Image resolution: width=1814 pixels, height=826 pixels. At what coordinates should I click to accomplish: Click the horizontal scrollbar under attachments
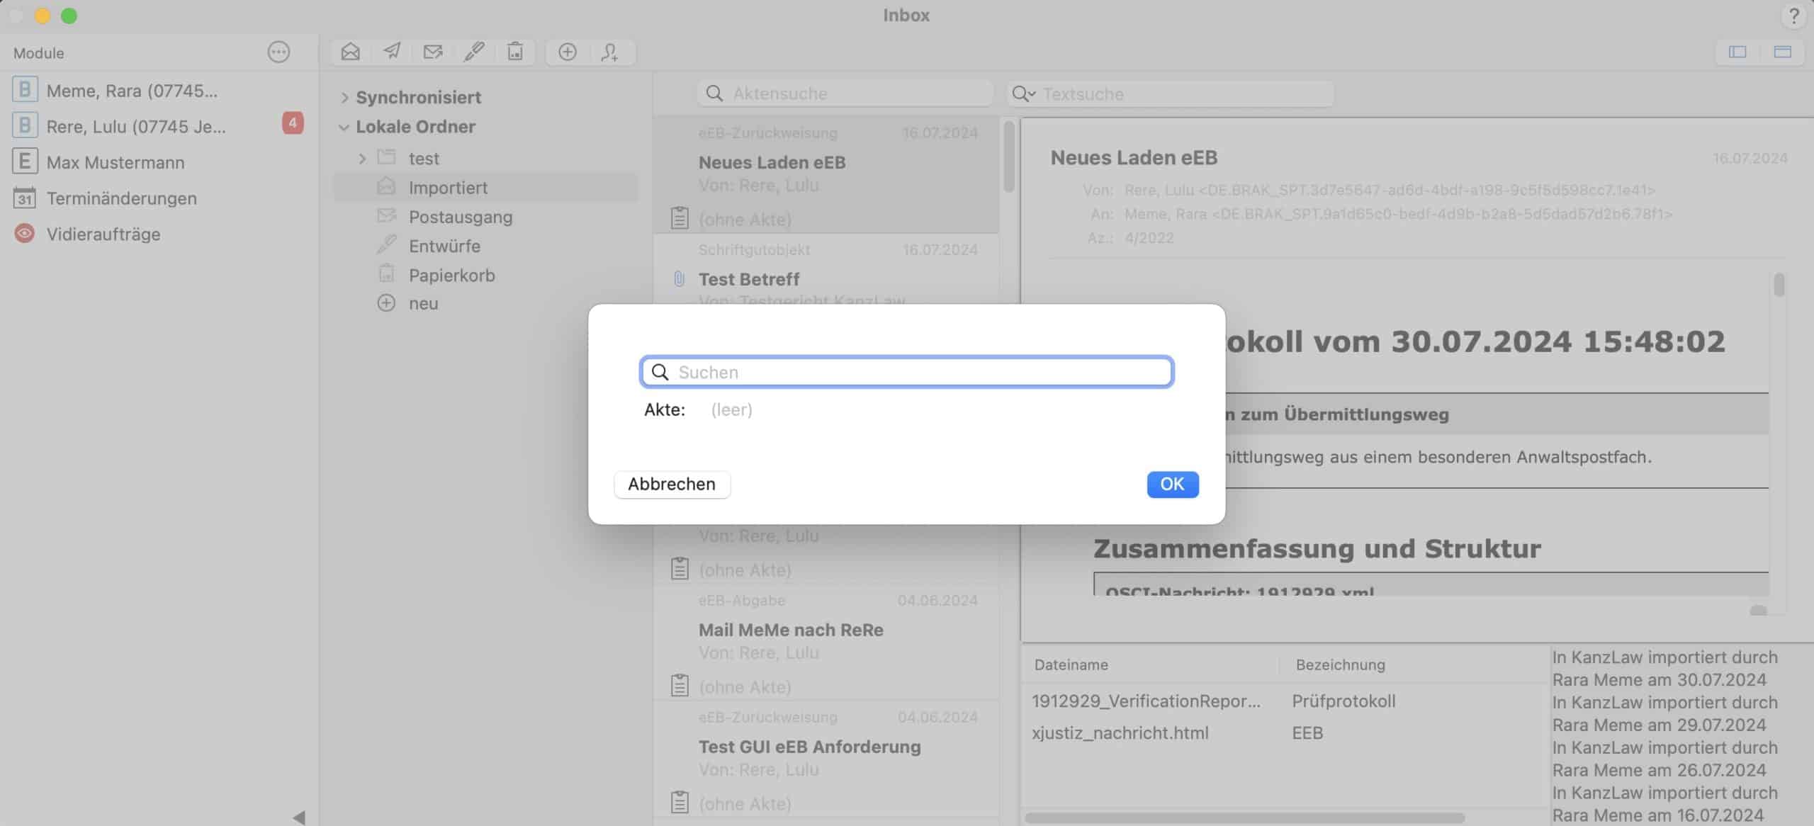(x=1244, y=817)
